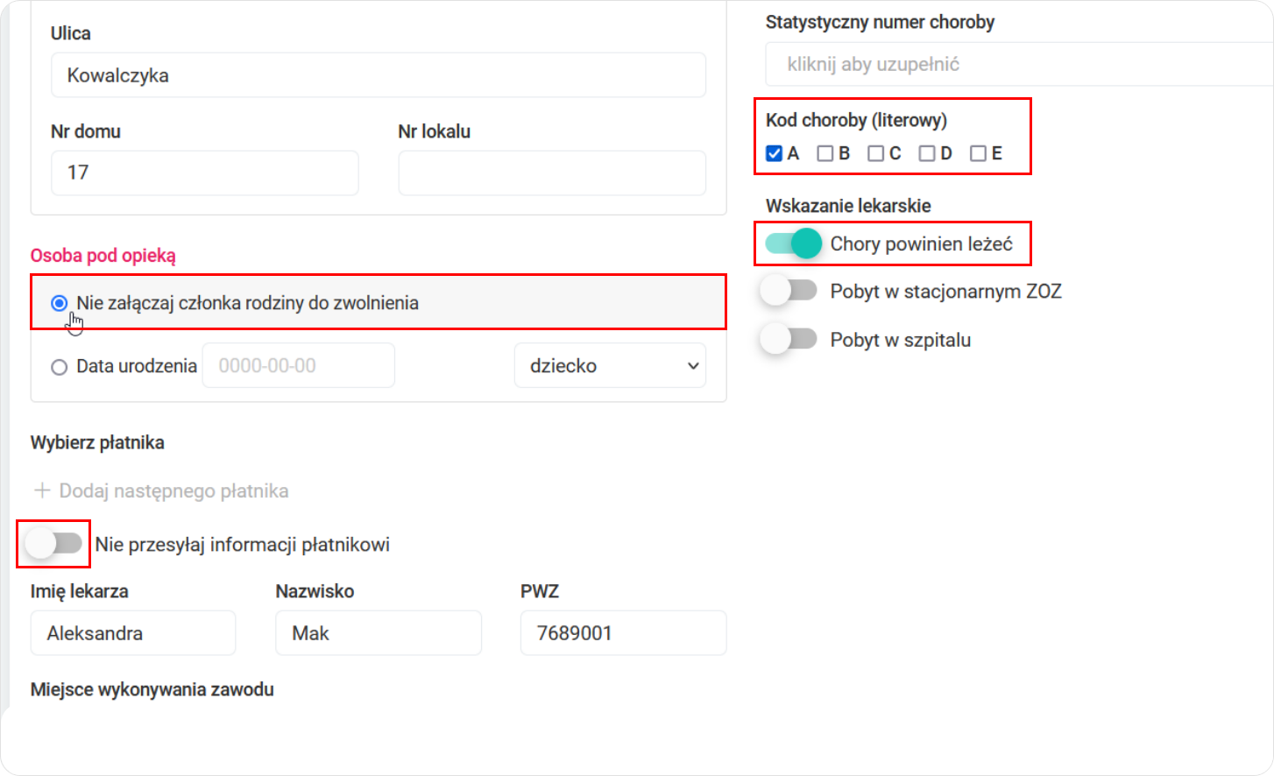
Task: Select "Nie załączaj członka rodziny do zwolnienia"
Action: 58,301
